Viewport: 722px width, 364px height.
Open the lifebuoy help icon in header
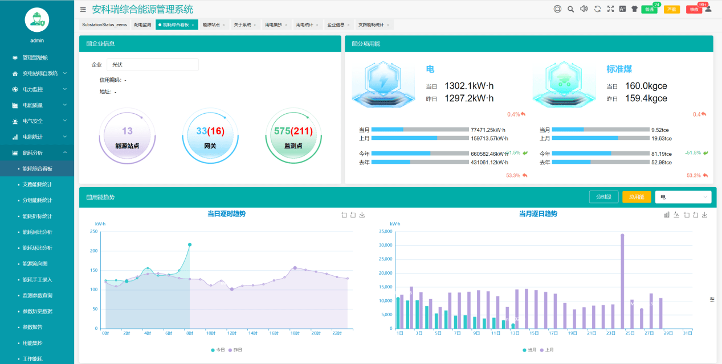[x=557, y=9]
